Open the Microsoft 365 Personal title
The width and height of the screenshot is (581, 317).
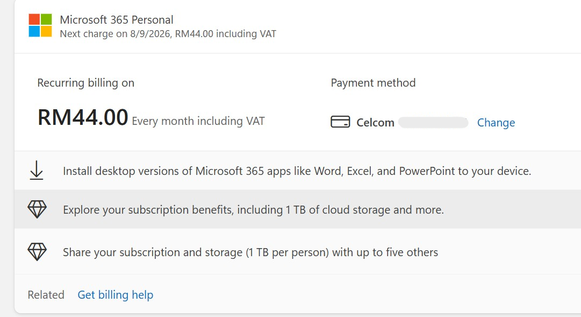(116, 20)
